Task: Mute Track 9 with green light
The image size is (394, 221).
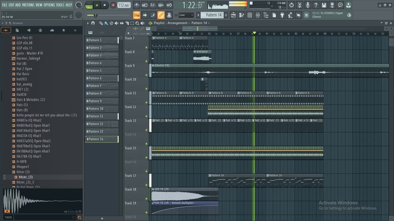Action: [146, 75]
